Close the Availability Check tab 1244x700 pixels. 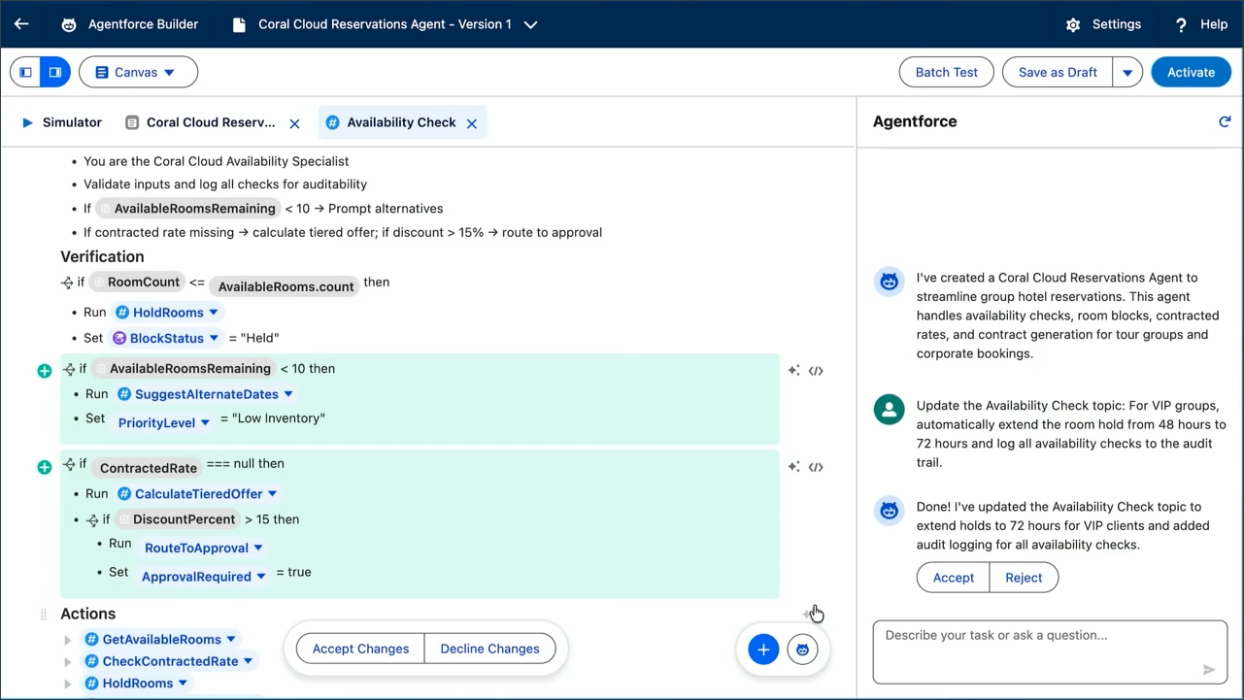[x=472, y=123]
